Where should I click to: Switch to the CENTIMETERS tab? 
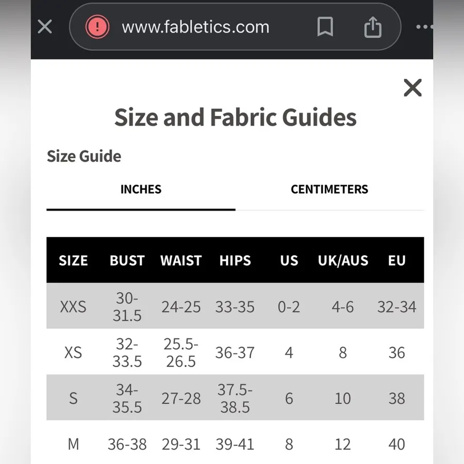[x=329, y=189]
